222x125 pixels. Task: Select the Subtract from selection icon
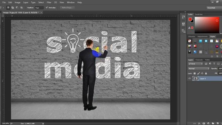17,8
